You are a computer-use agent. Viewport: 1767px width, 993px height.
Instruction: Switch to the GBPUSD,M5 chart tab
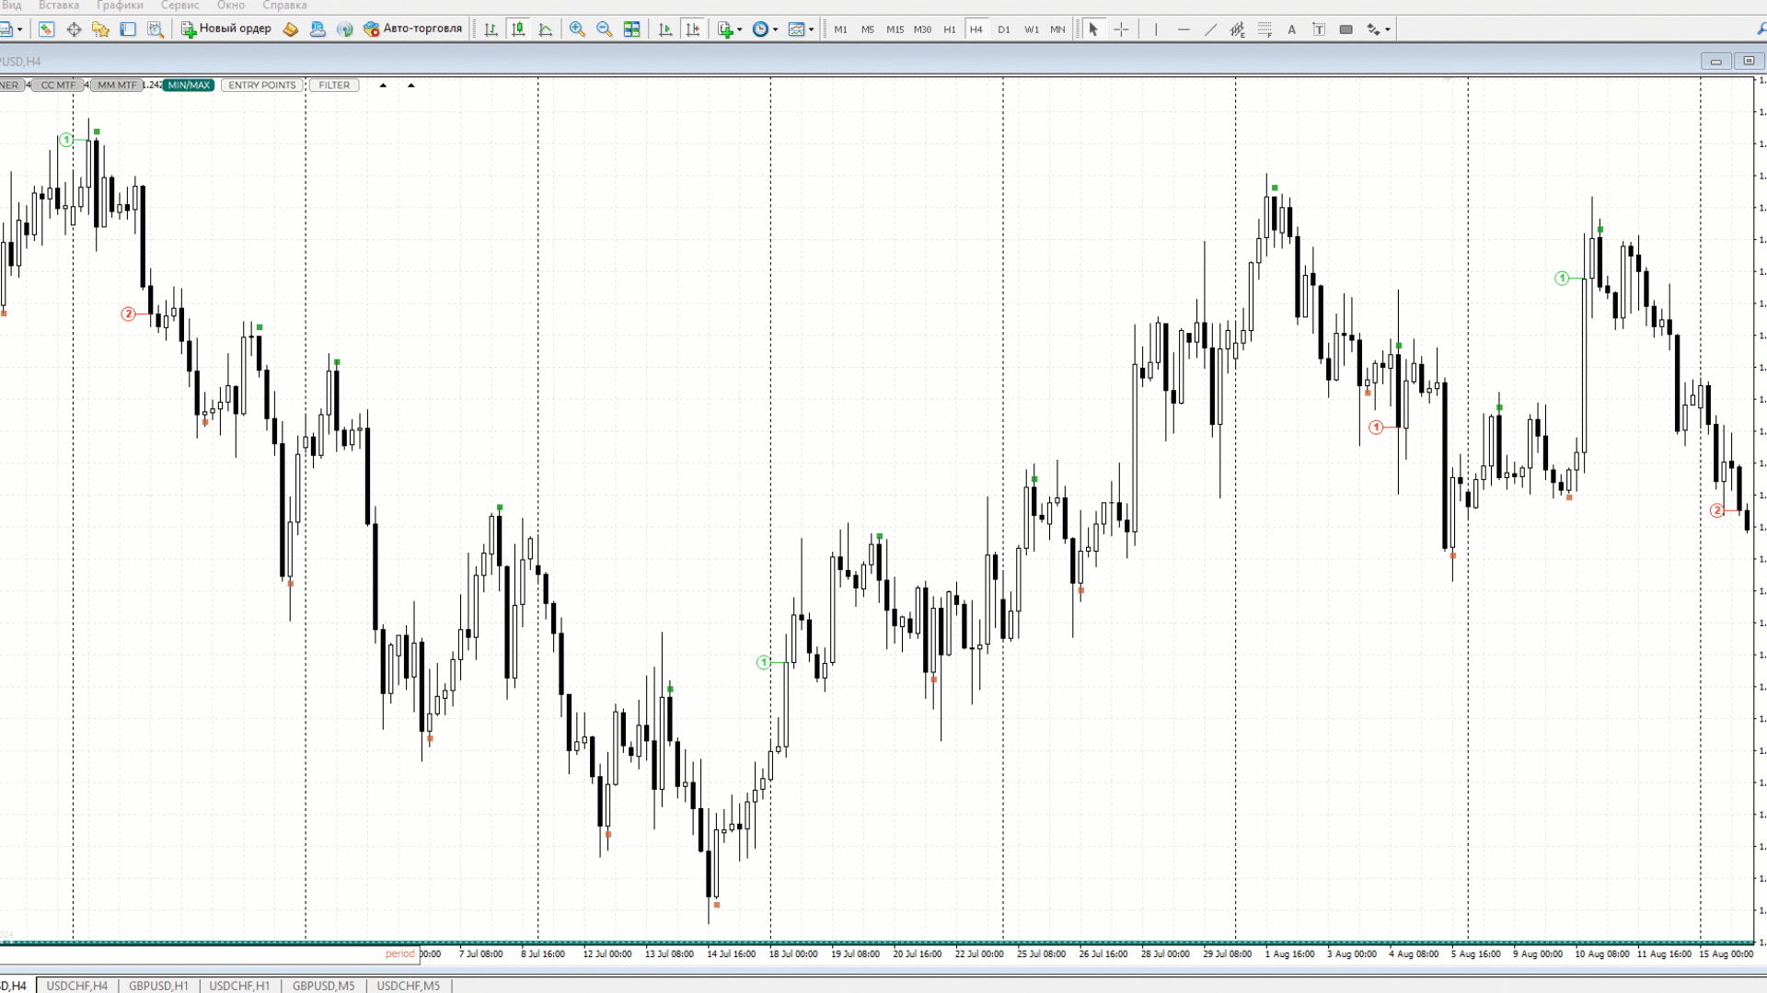tap(323, 986)
